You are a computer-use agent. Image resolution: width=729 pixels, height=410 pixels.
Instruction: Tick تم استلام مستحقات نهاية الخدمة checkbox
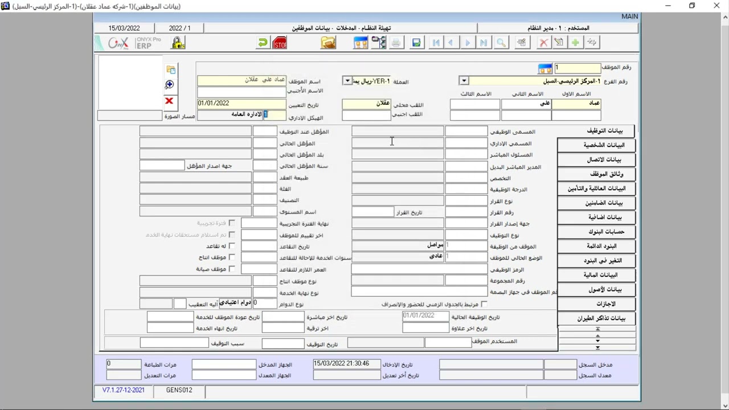tap(232, 235)
